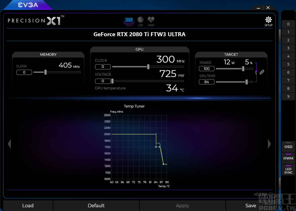
Task: Click the voltage offset input field
Action: click(103, 81)
